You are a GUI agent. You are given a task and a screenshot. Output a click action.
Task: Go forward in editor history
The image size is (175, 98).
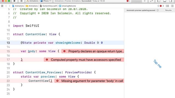10,6
